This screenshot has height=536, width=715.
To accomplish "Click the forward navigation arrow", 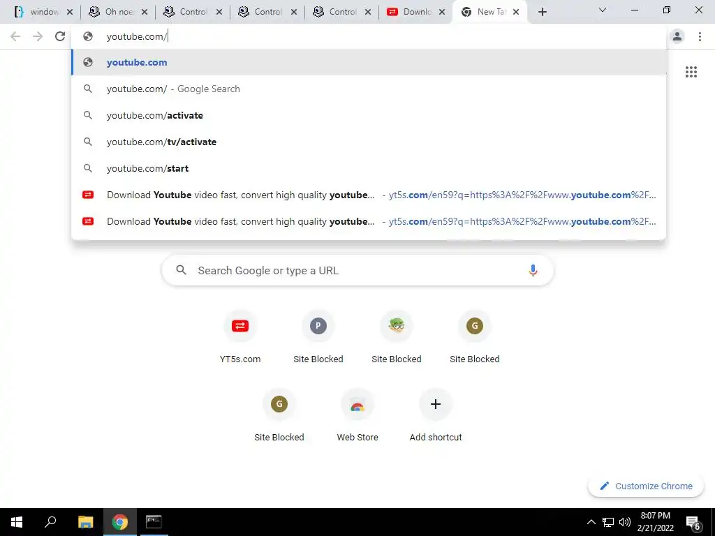I will [38, 36].
